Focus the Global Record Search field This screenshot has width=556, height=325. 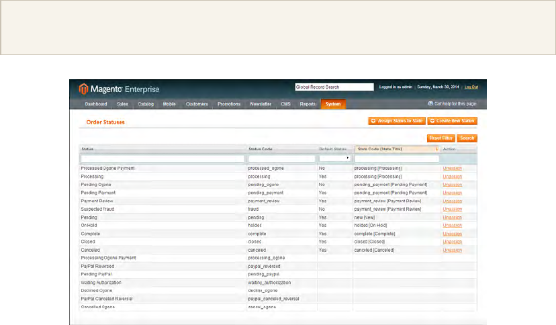point(334,87)
